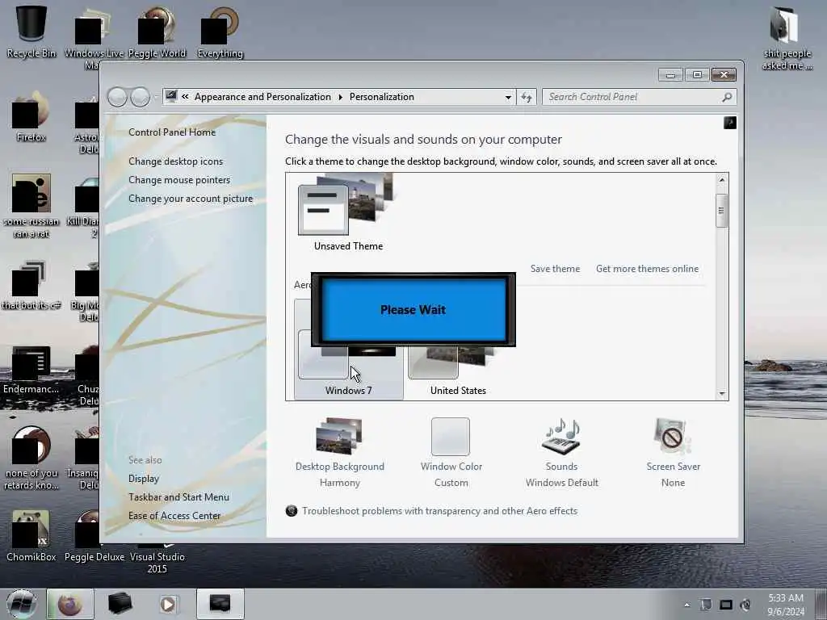
Task: Click Get more themes online
Action: coord(647,269)
